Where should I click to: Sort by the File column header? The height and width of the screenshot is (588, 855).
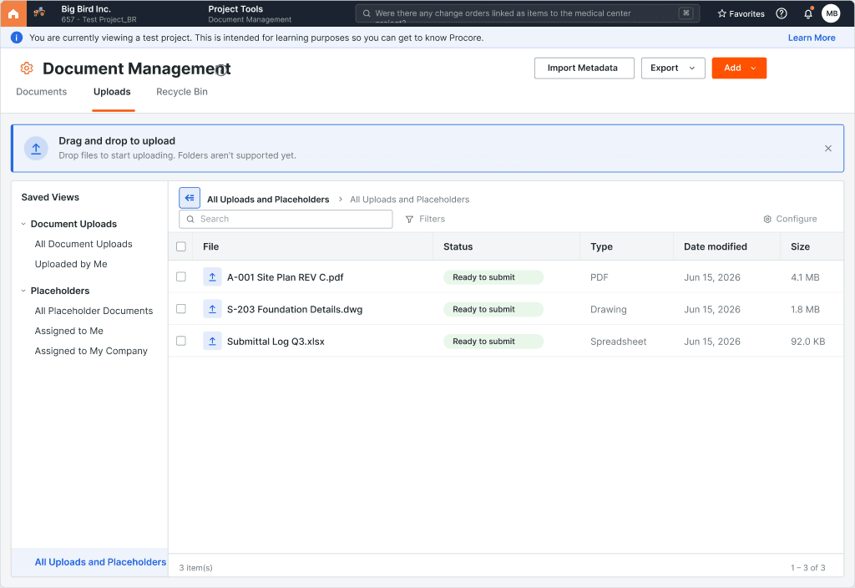[210, 247]
